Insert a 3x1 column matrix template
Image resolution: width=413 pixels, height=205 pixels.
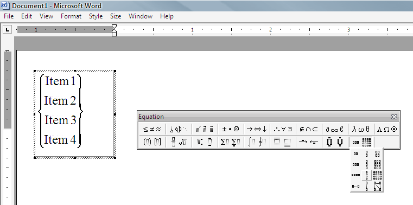pyautogui.click(x=367, y=164)
